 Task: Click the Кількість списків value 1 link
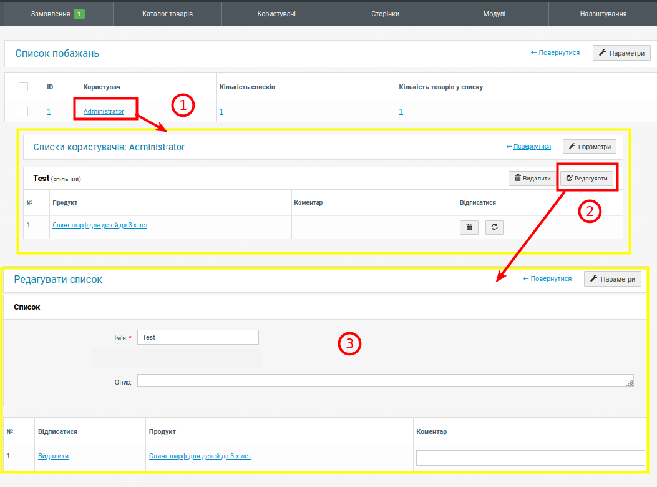pos(221,111)
